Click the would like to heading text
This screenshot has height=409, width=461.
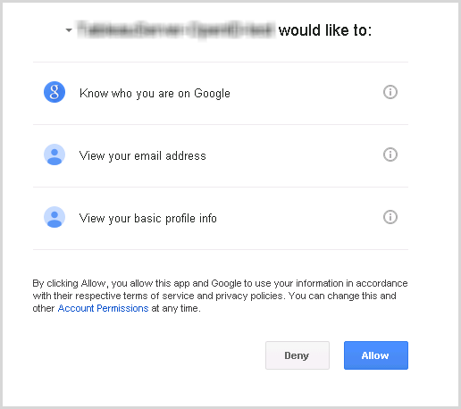tap(325, 30)
